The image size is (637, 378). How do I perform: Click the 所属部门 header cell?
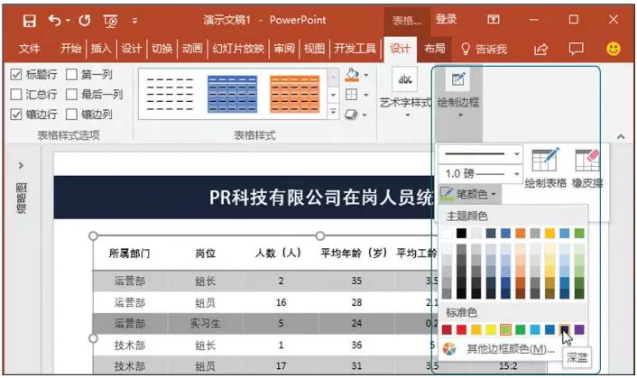pyautogui.click(x=130, y=253)
